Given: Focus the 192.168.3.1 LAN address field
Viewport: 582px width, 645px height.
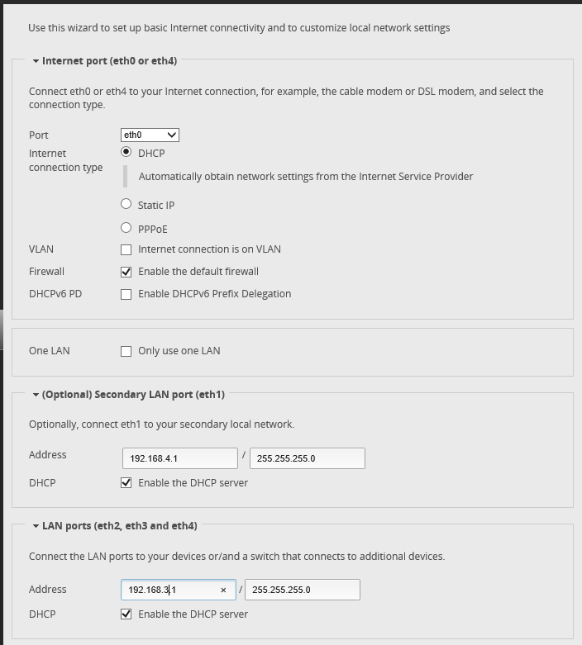Looking at the screenshot, I should point(169,590).
